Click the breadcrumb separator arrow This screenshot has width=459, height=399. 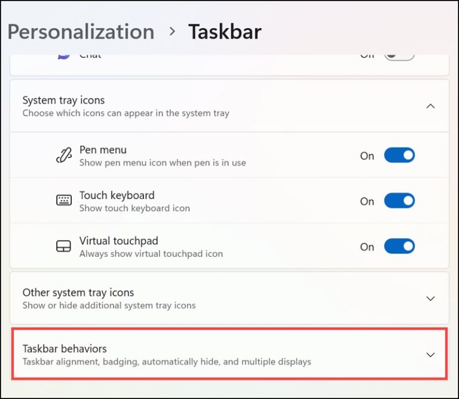click(x=172, y=31)
